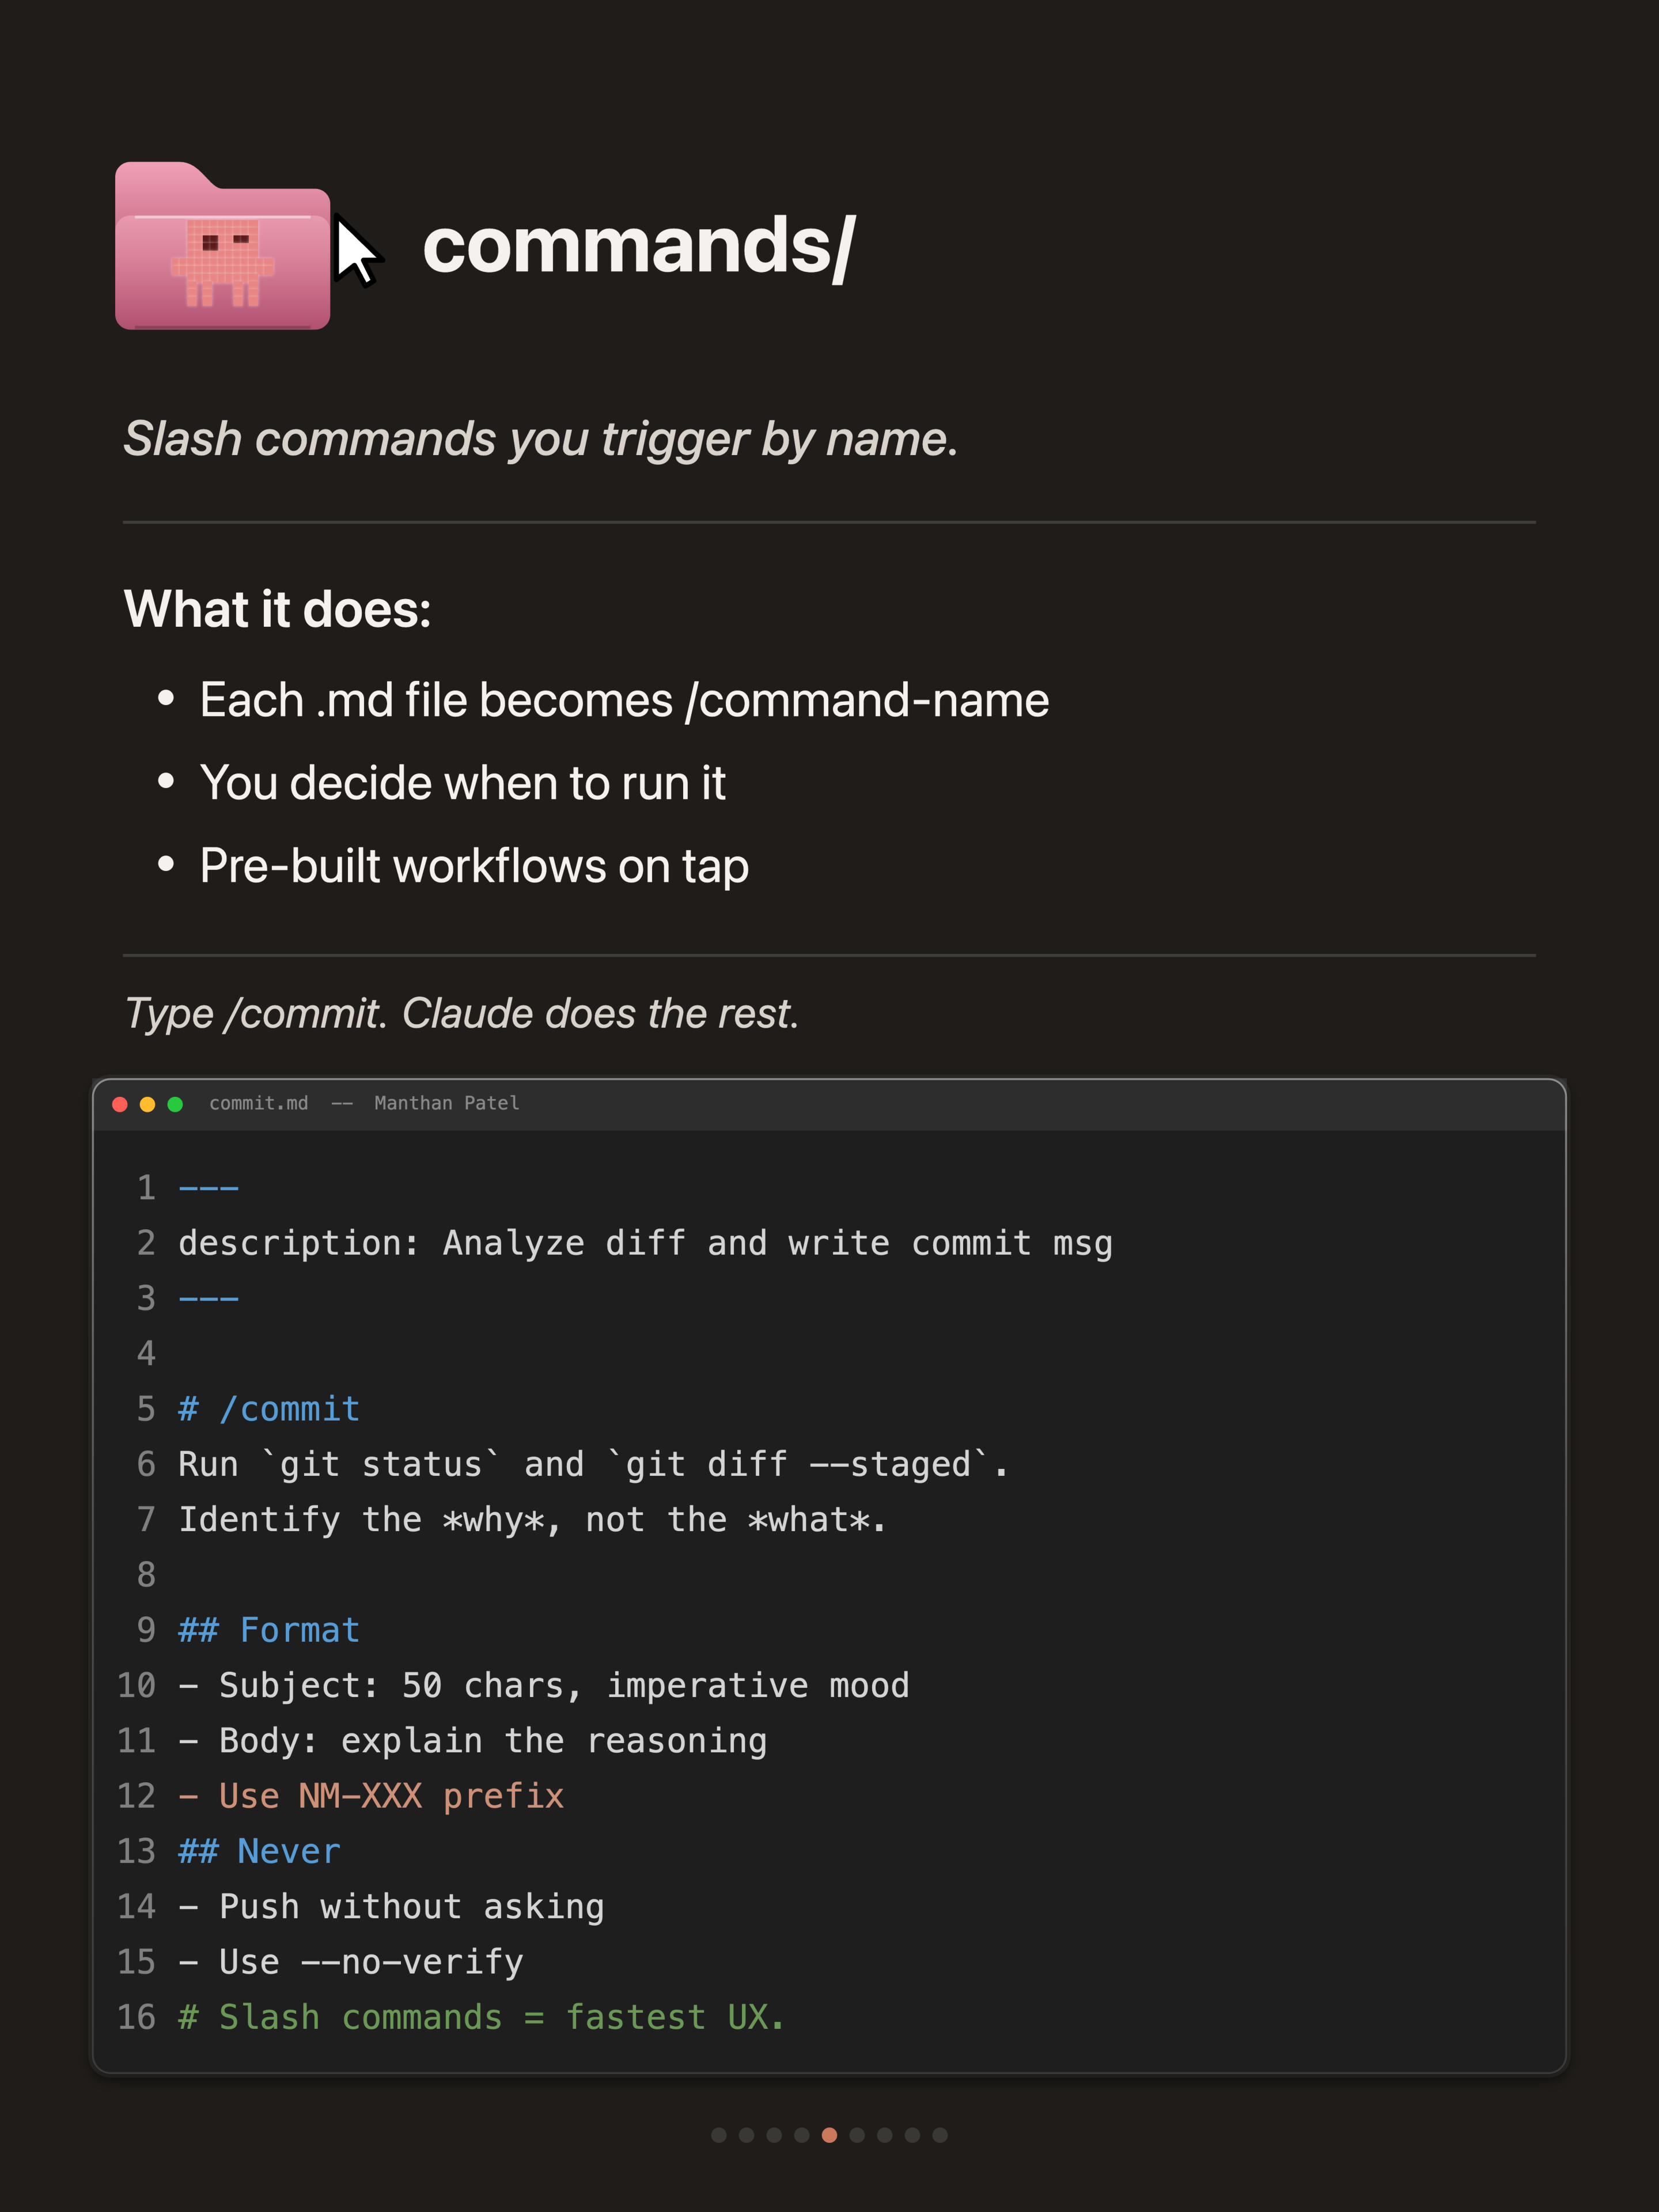This screenshot has height=2212, width=1659.
Task: Select the second carousel pagination dot
Action: (x=746, y=2135)
